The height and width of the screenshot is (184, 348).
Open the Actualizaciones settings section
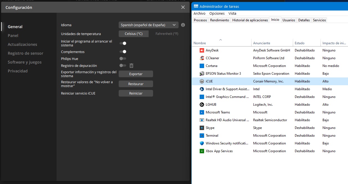click(22, 45)
